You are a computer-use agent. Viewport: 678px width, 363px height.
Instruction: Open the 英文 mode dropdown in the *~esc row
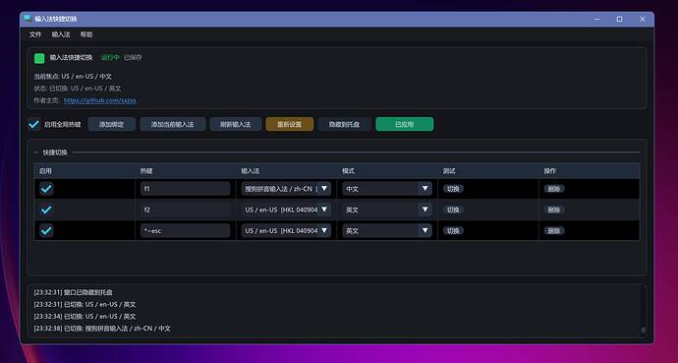(387, 230)
